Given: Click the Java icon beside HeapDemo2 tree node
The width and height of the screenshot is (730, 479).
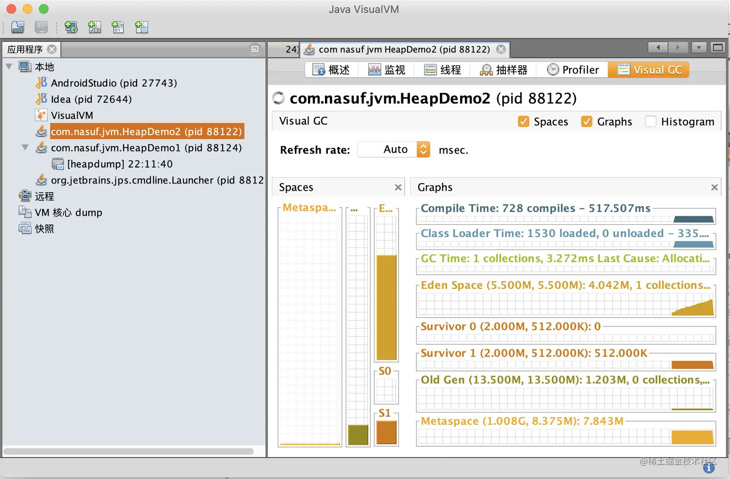Looking at the screenshot, I should pyautogui.click(x=42, y=131).
